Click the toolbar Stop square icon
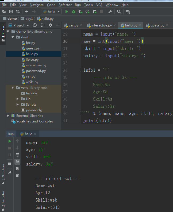Screen dimensions: 173x212 [101, 11]
